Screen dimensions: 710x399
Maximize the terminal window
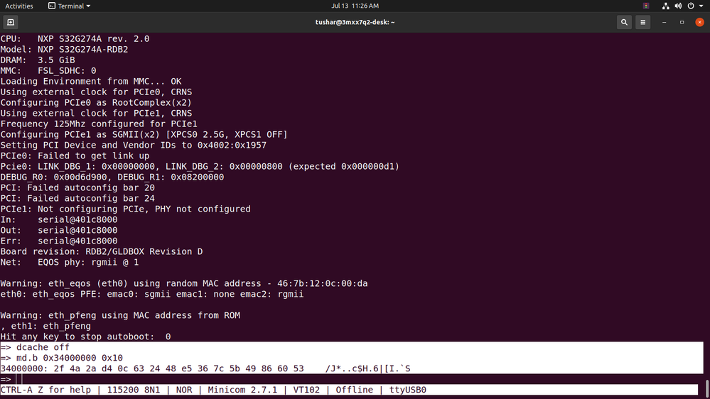[x=682, y=22]
